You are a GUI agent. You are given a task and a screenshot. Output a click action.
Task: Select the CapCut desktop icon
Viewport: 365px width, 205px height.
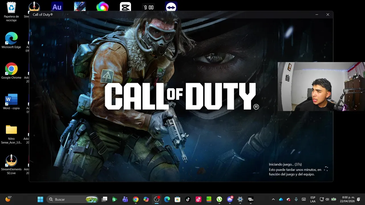(125, 7)
